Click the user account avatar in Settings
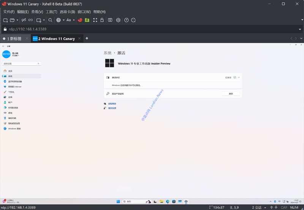 (6, 54)
